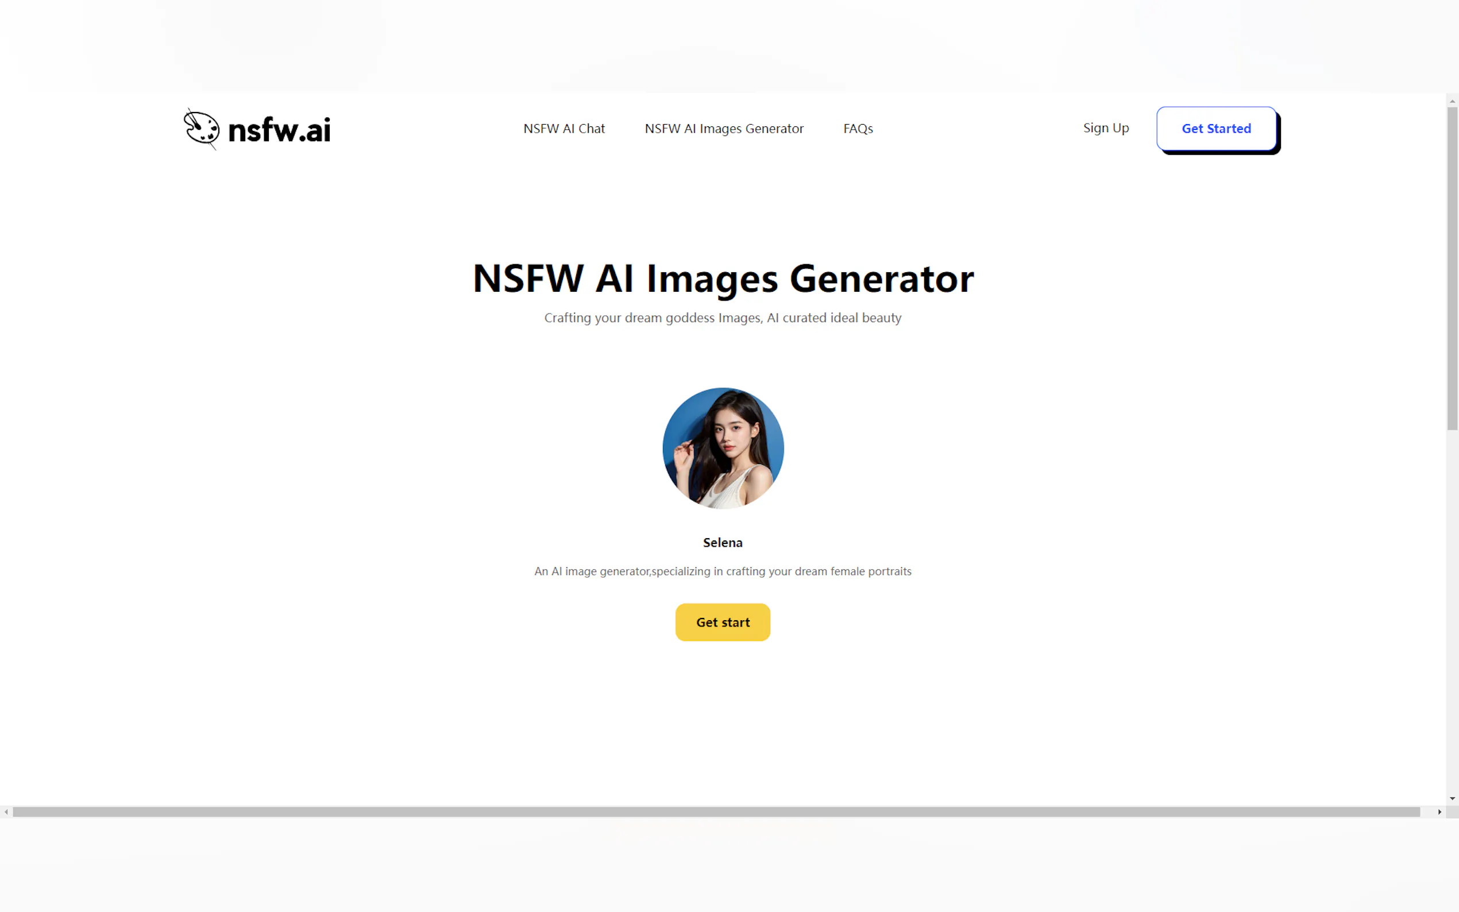Click the Sign Up link
Screen dimensions: 1459x912
coord(1105,128)
